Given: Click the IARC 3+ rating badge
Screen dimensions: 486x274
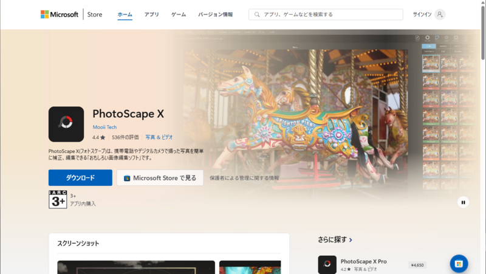Looking at the screenshot, I should (58, 199).
